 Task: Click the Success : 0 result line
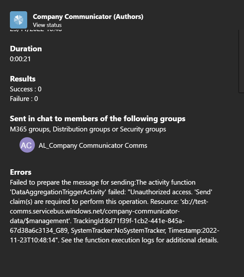click(26, 89)
